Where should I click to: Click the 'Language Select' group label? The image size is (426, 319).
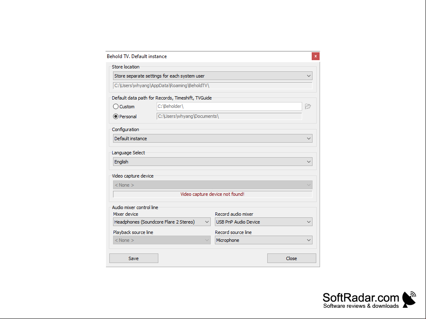tap(128, 153)
